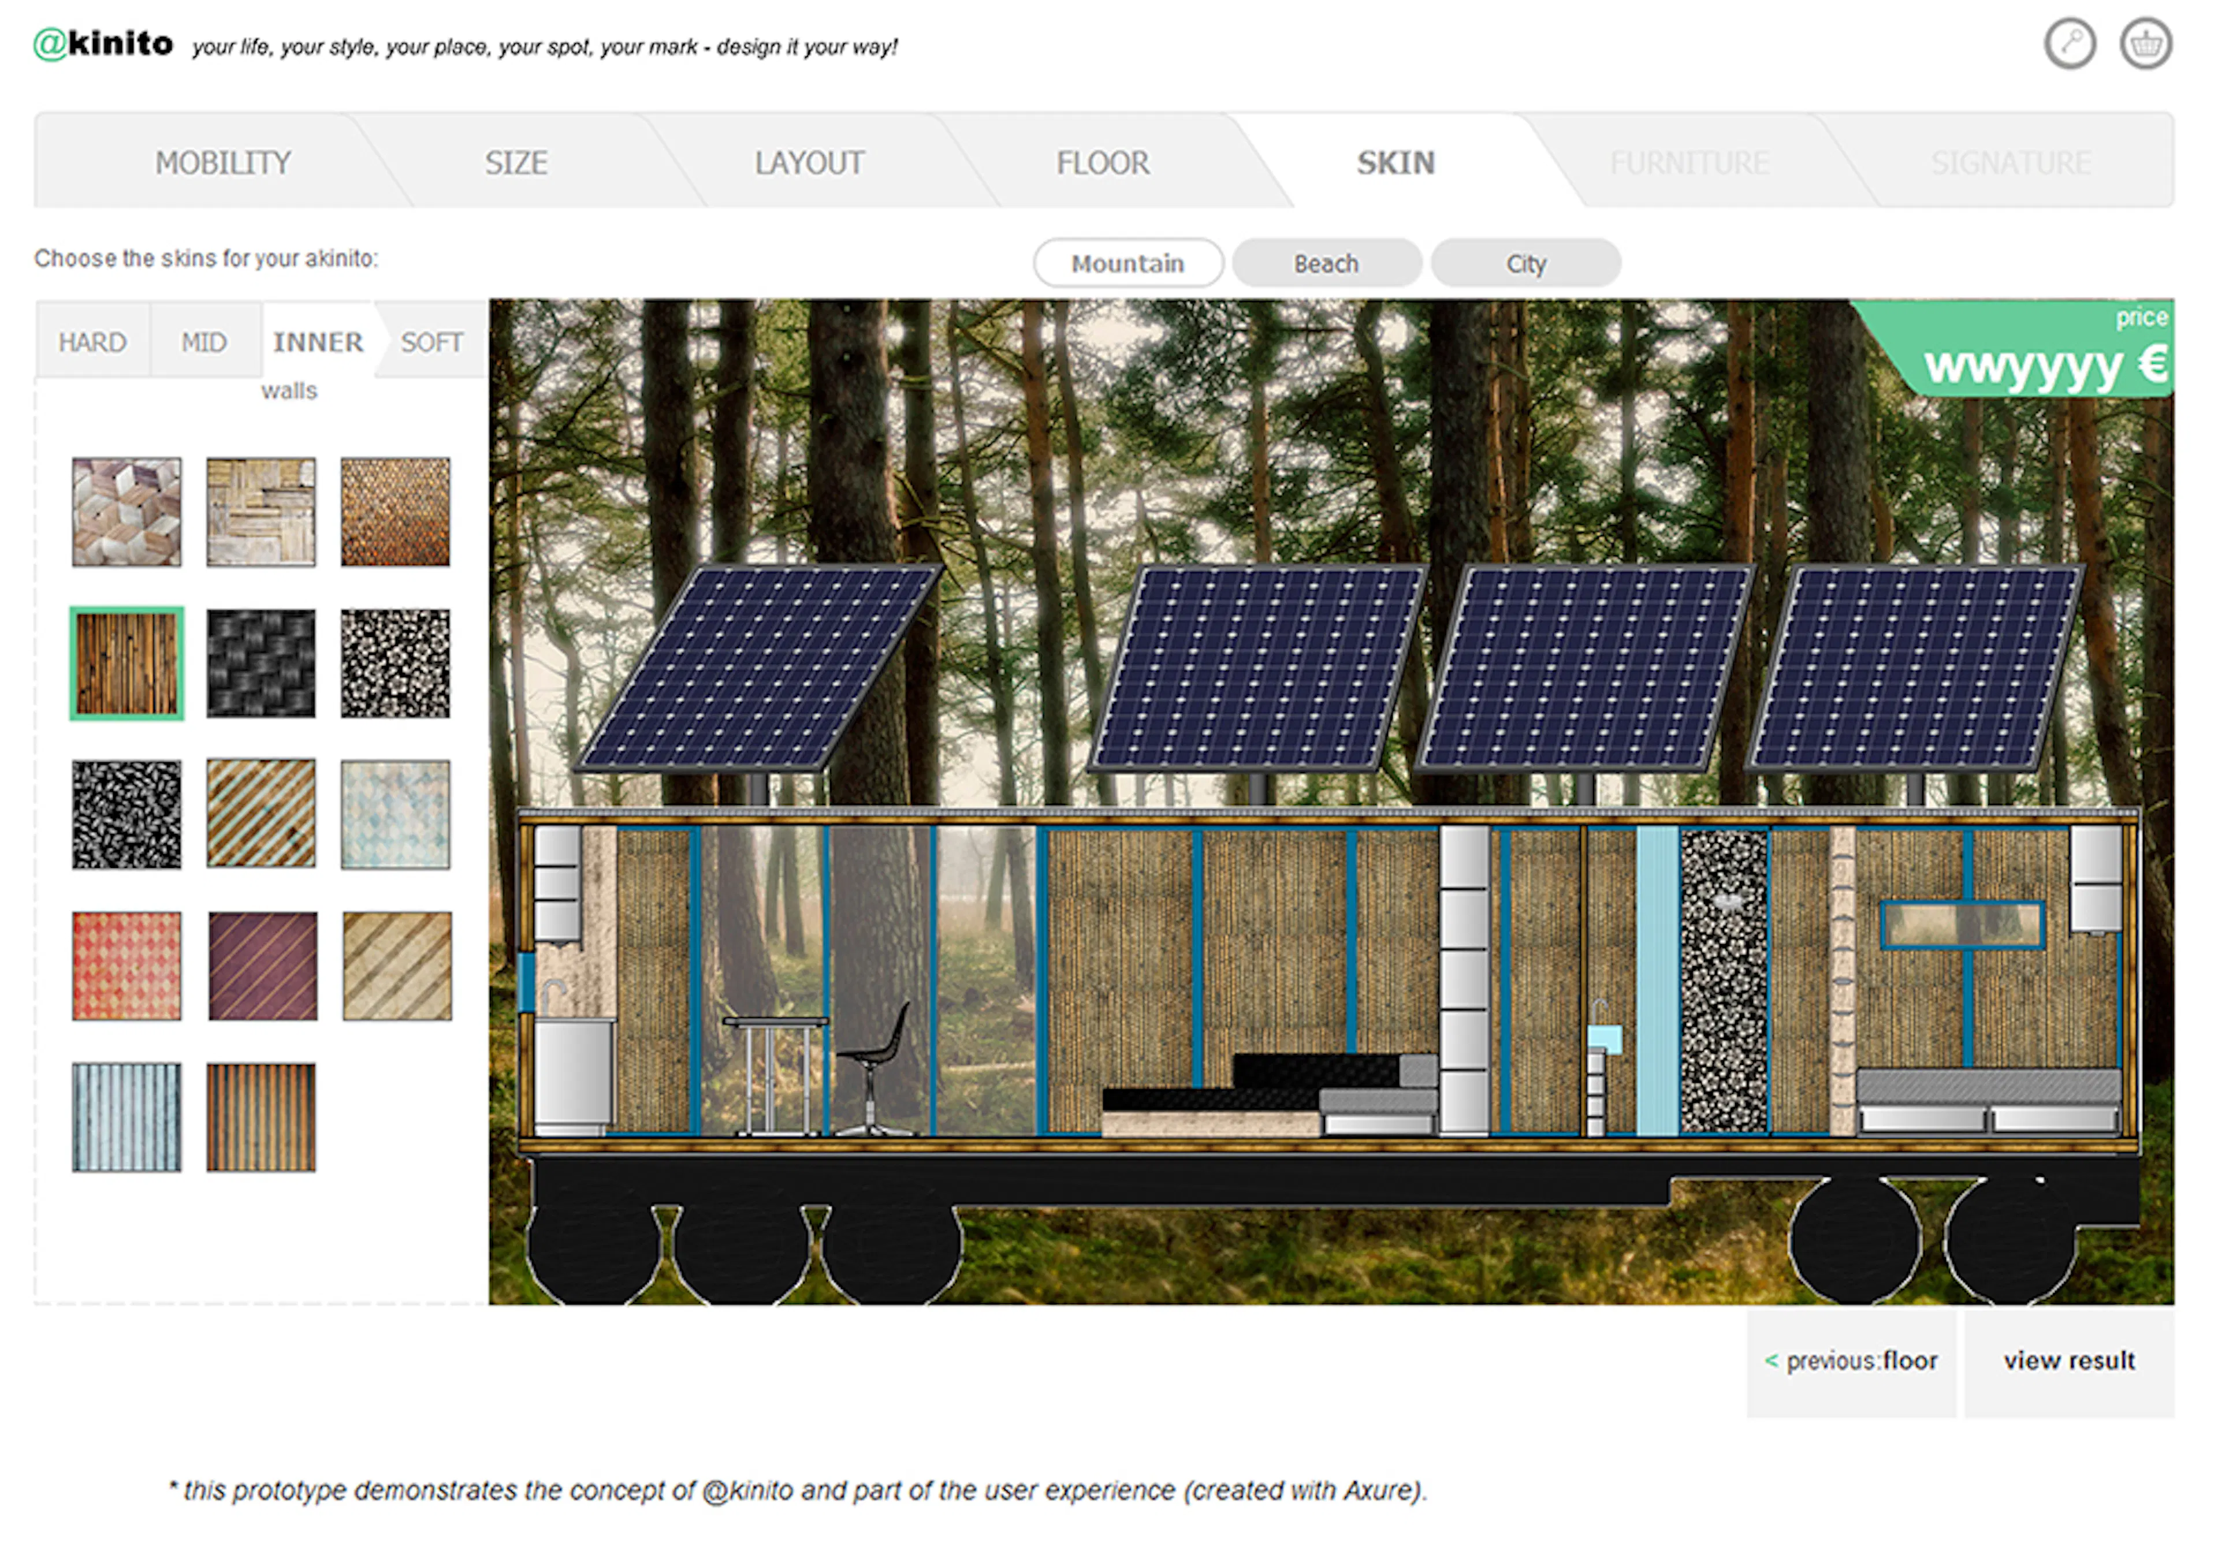Image resolution: width=2218 pixels, height=1543 pixels.
Task: Click the view result button
Action: 2068,1361
